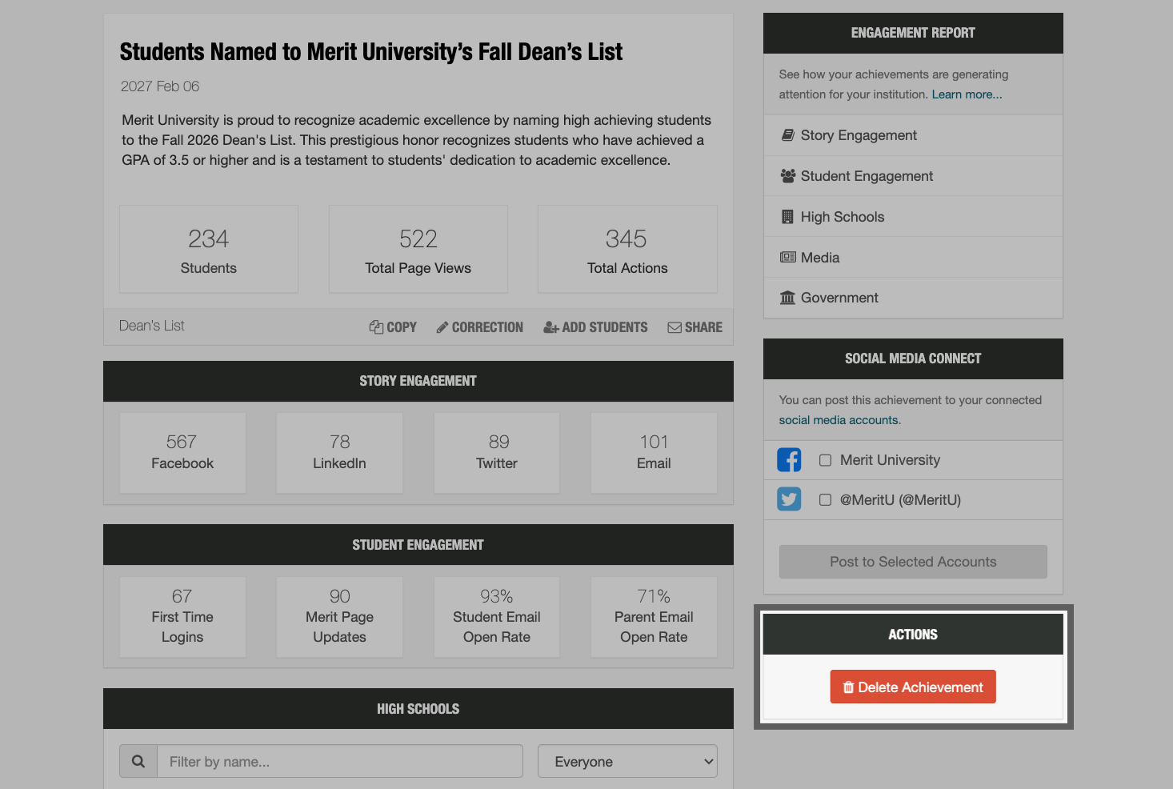Click the Delete Achievement button
Screen dimensions: 1173x789
[913, 687]
